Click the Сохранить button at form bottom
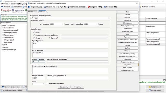Image resolution: width=166 pixels, height=93 pixels. pos(64,87)
